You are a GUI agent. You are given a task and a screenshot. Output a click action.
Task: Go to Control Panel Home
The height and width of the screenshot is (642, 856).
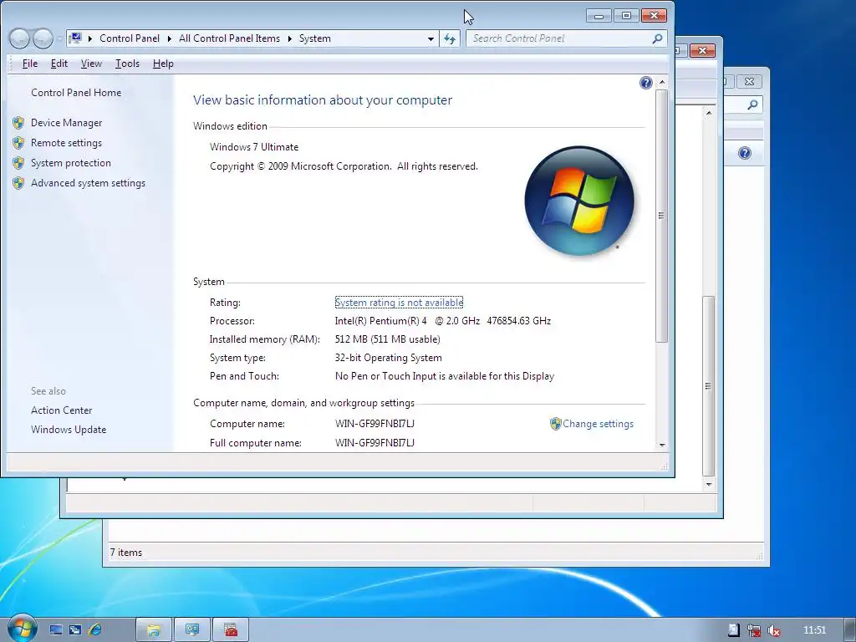[x=76, y=93]
